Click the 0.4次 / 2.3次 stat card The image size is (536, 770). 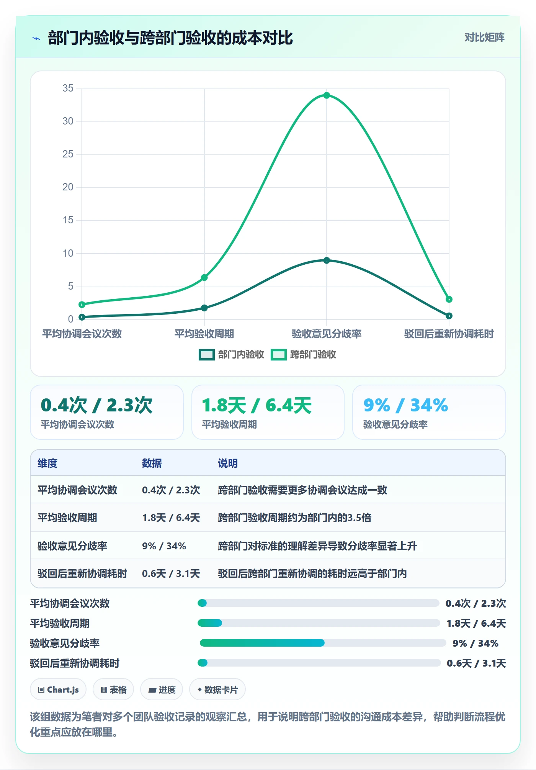point(107,412)
